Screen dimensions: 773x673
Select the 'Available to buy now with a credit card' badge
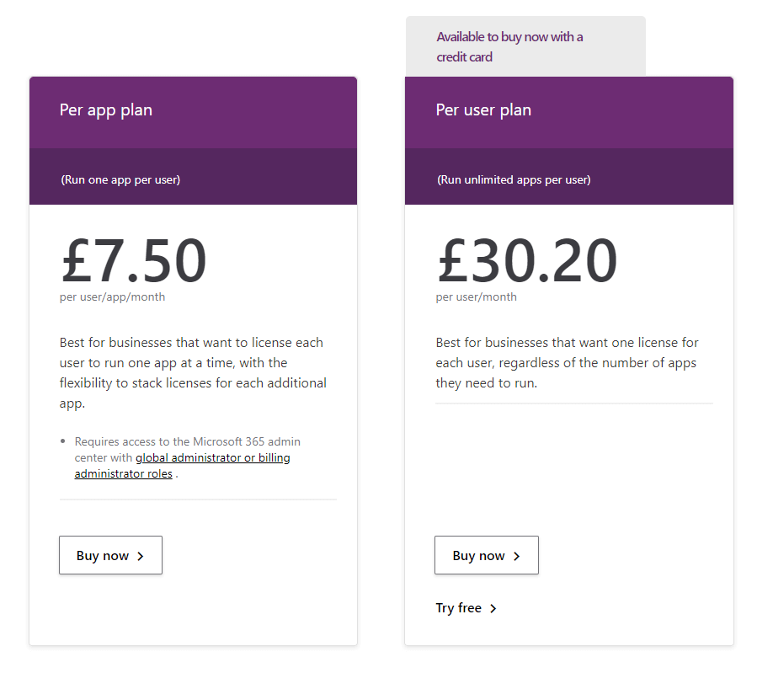coord(509,47)
